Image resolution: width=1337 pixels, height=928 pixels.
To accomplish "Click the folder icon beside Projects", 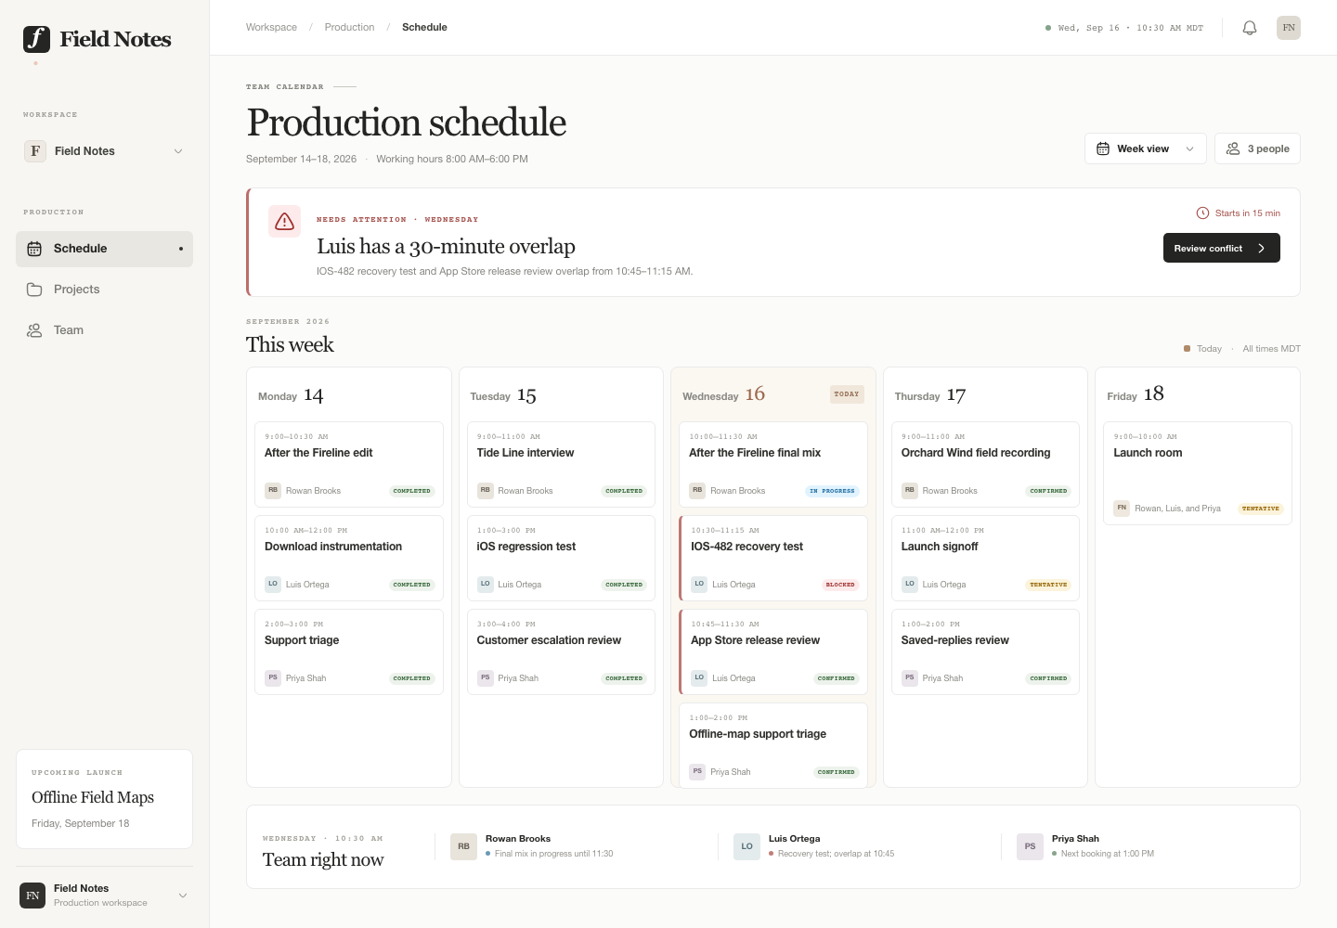I will (34, 290).
